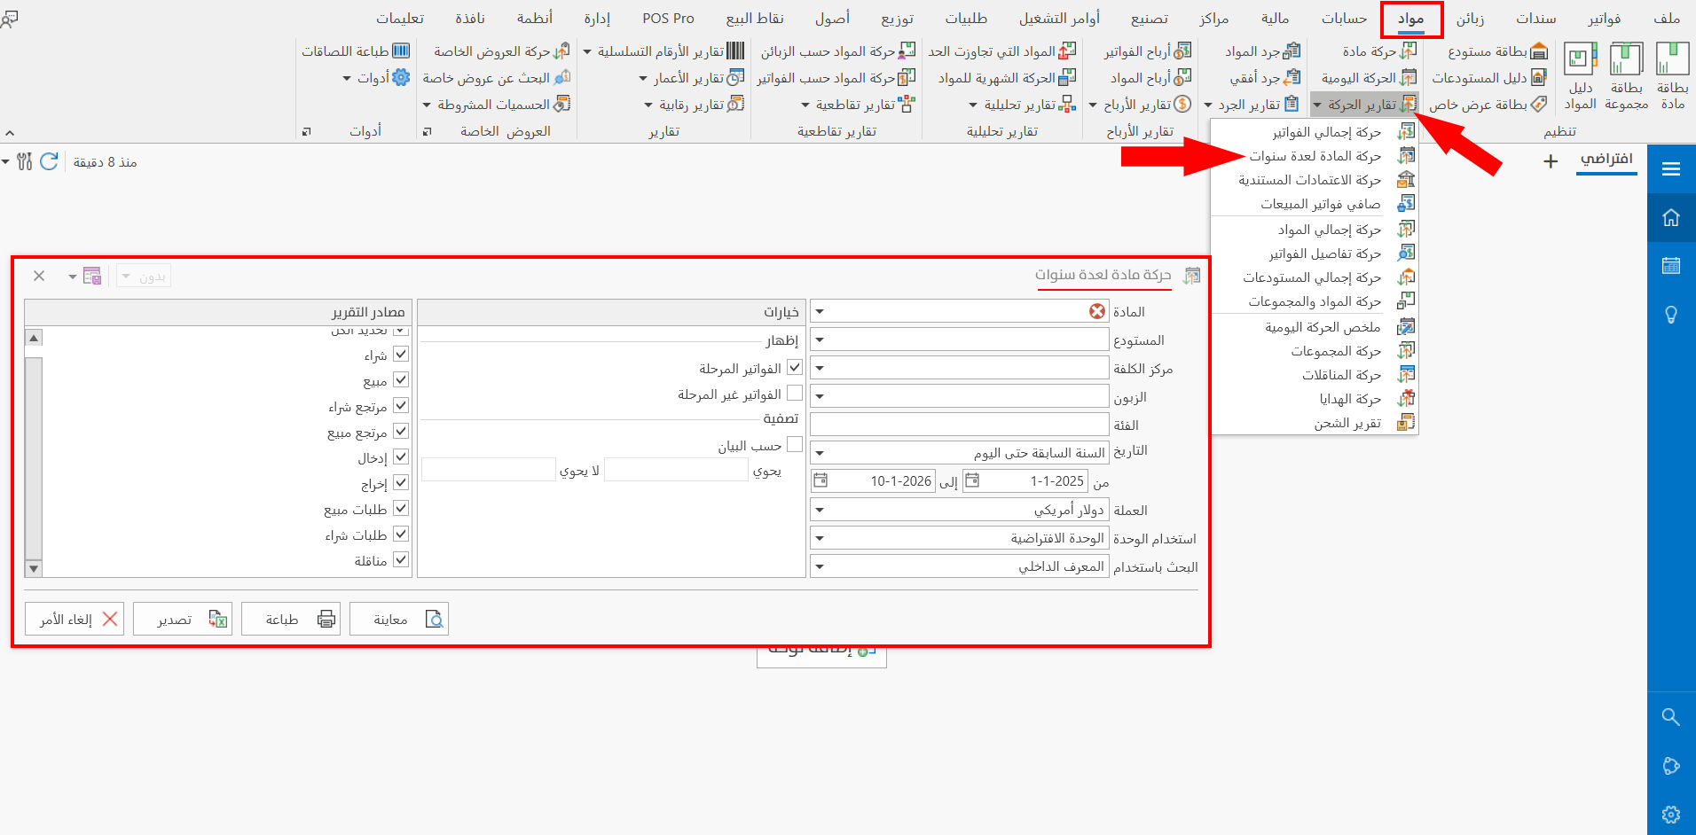This screenshot has height=835, width=1696.
Task: Click the refresh icon near منذ 8 دقيقة
Action: point(50,161)
